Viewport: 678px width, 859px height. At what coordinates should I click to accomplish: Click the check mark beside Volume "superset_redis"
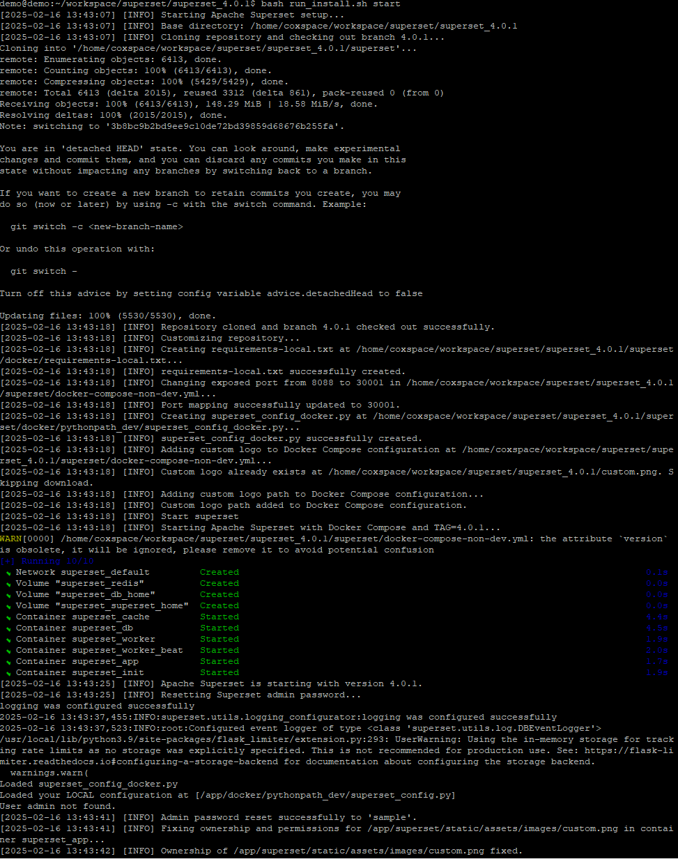coord(8,584)
